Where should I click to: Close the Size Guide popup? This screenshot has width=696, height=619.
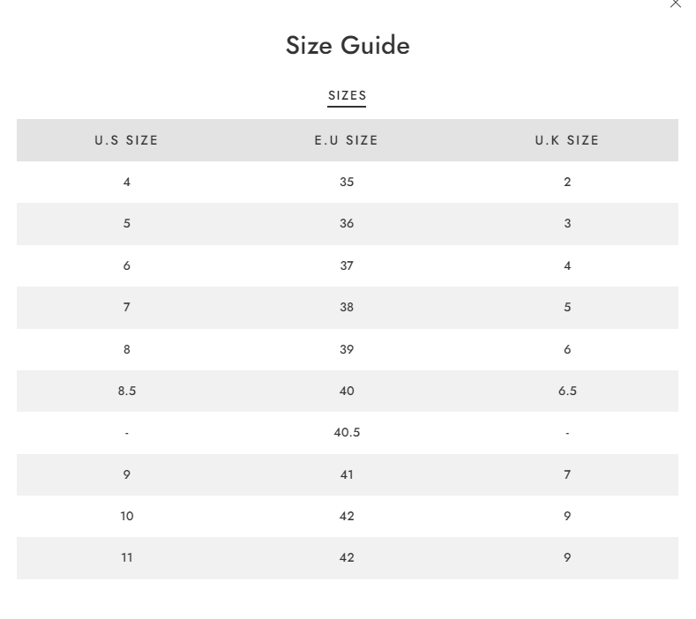pos(675,4)
